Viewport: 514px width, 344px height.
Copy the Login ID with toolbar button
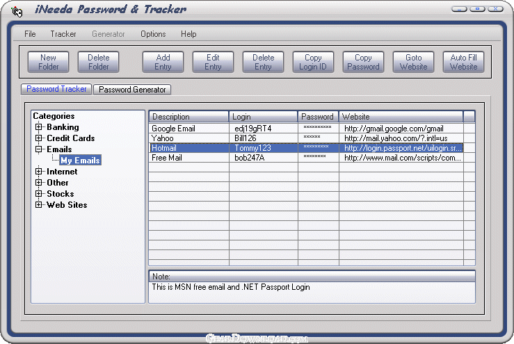click(313, 62)
